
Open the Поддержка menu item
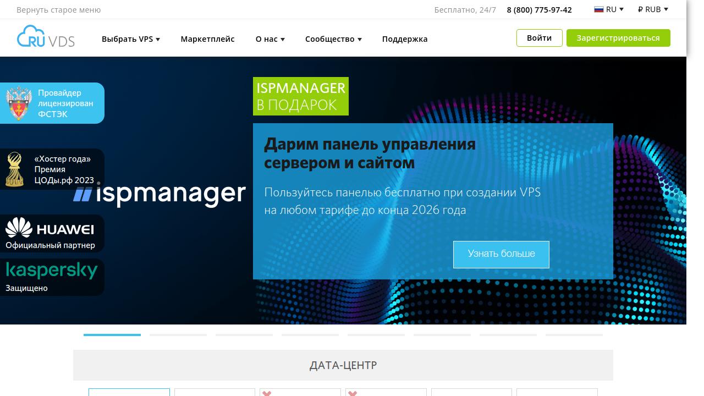[x=405, y=39]
